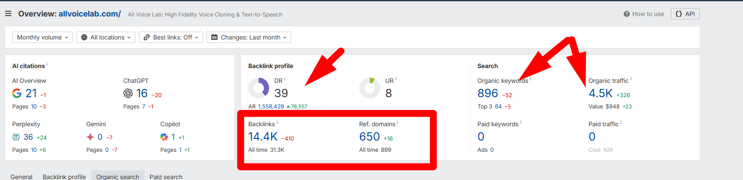Click the allvoicelab.com/ domain link
The height and width of the screenshot is (180, 743).
click(x=90, y=14)
